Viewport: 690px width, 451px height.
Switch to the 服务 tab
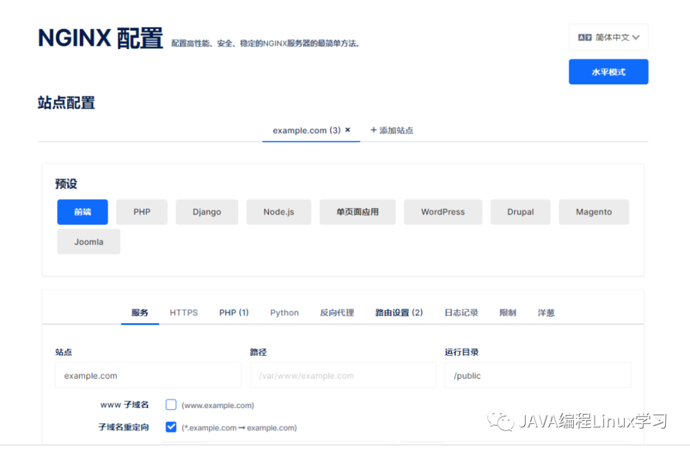click(x=139, y=312)
